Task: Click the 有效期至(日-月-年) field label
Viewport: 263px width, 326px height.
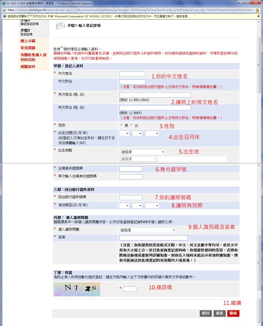Action: pos(73,205)
